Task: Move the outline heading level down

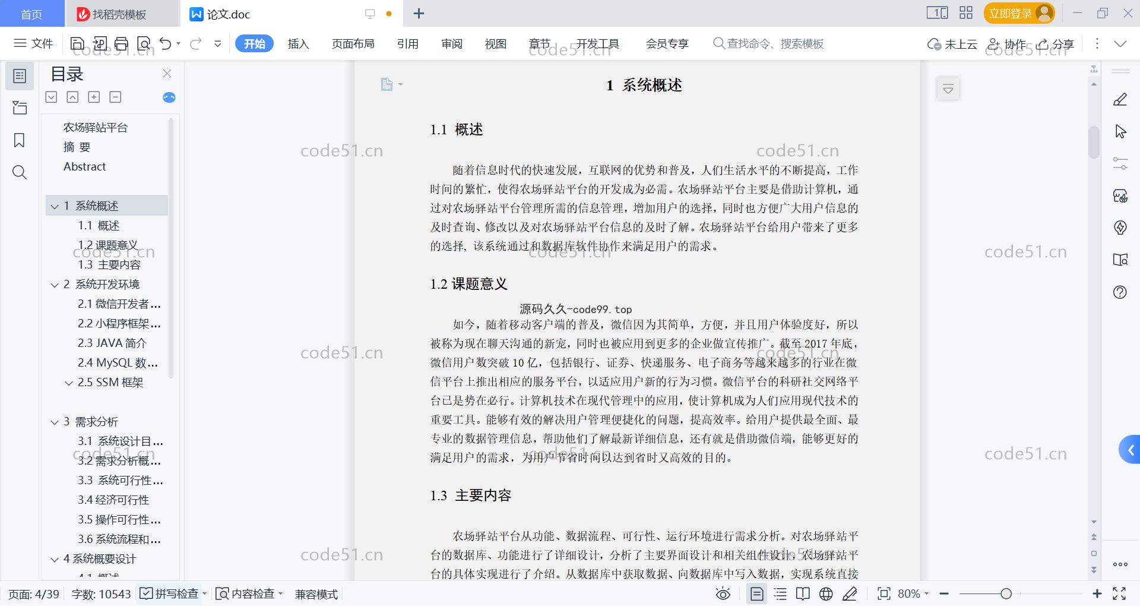Action: coord(52,97)
